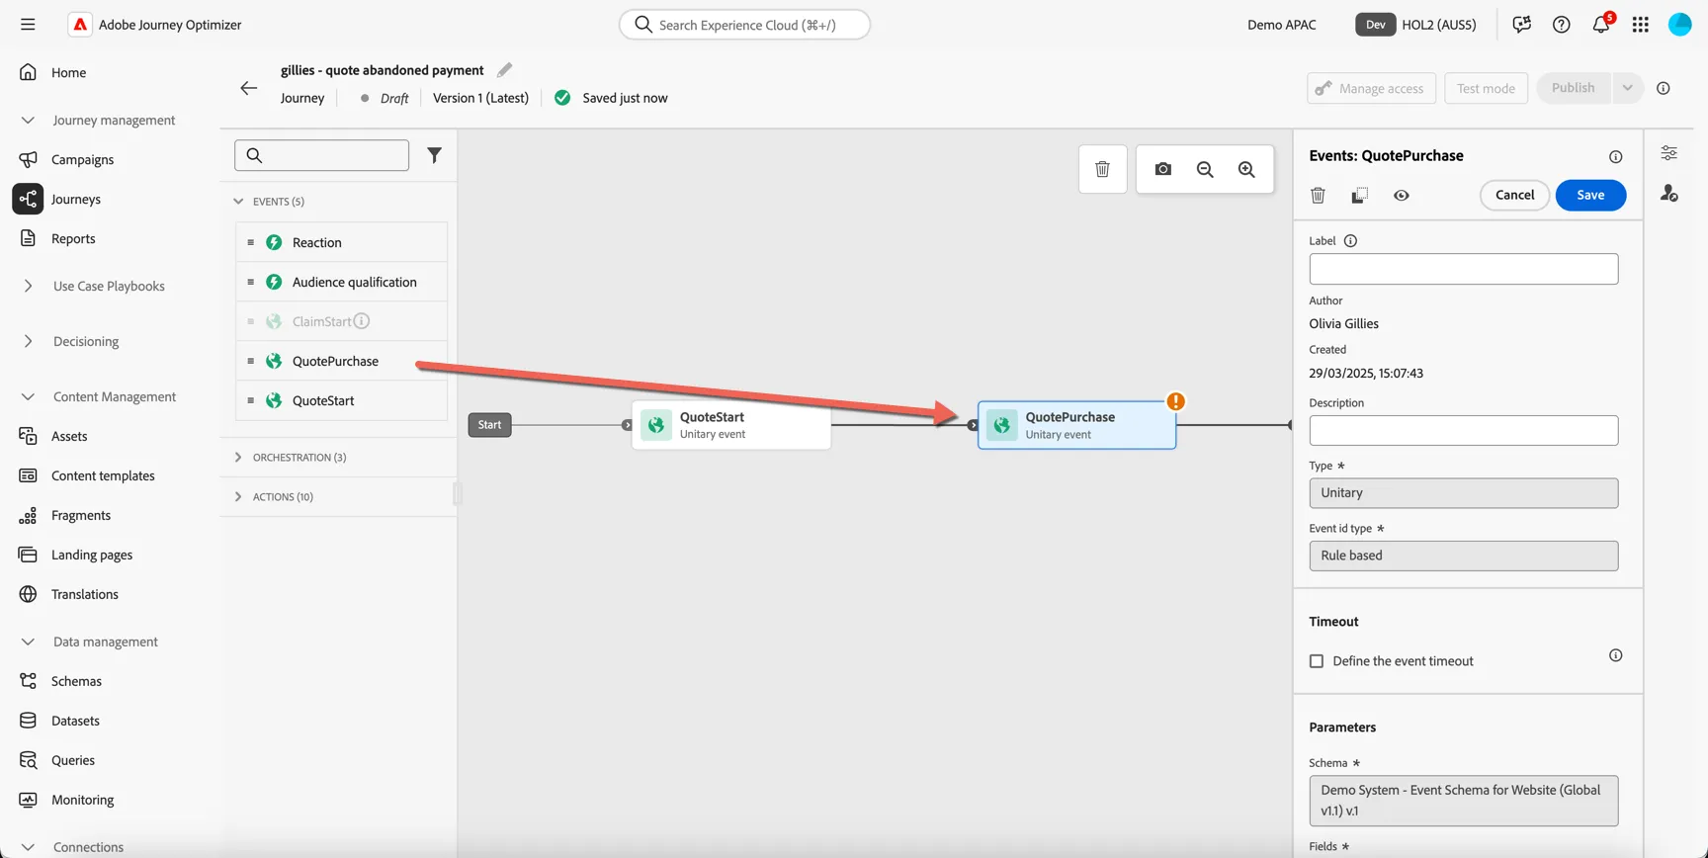This screenshot has width=1708, height=858.
Task: Toggle the event preview eye icon
Action: (1402, 195)
